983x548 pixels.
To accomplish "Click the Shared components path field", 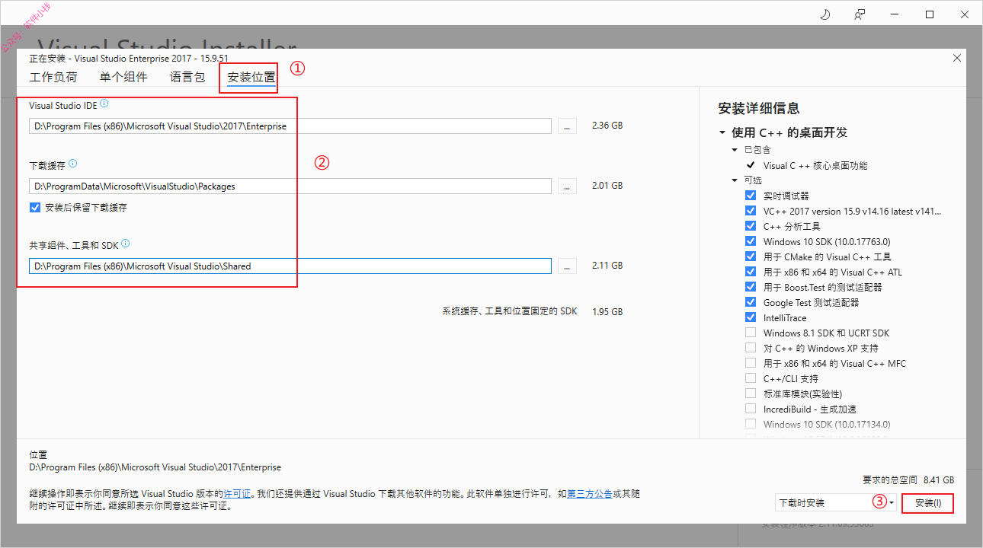I will 290,266.
